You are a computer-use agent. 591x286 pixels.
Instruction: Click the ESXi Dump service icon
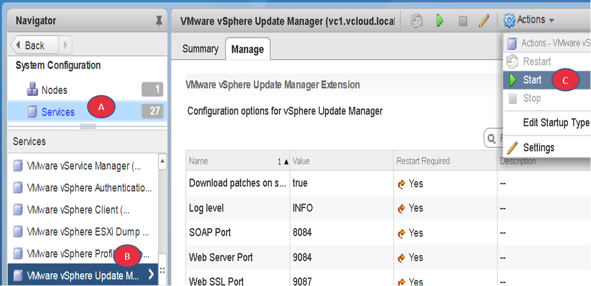pyautogui.click(x=18, y=232)
